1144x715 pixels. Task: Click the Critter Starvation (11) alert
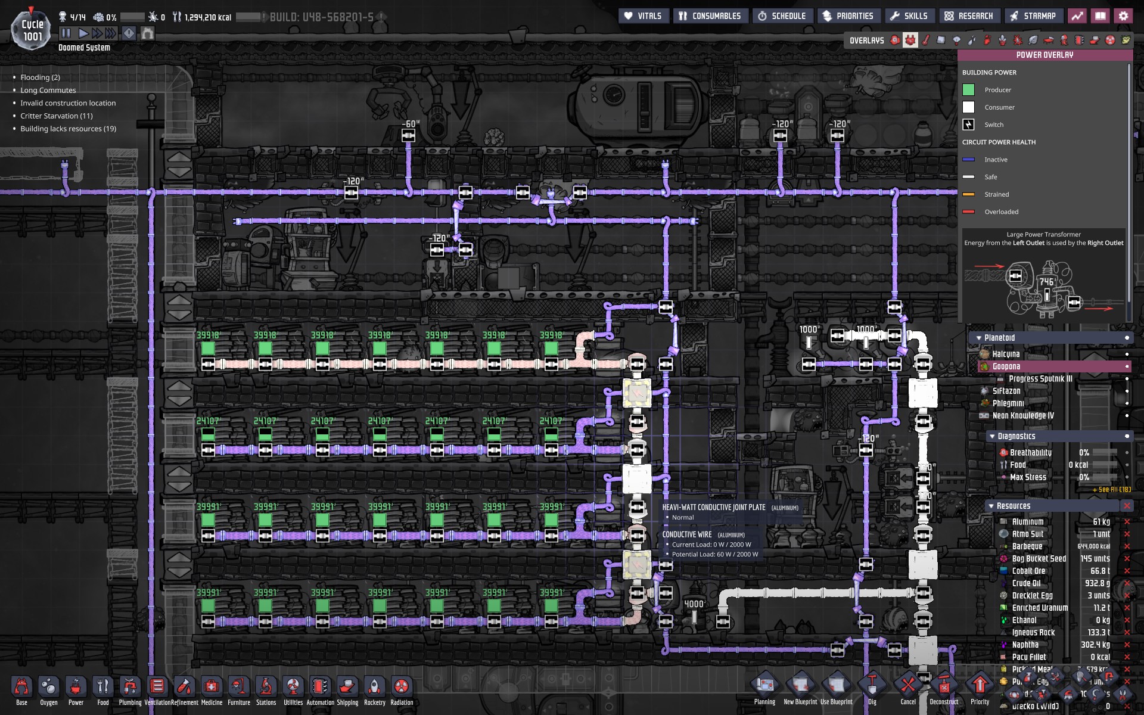point(57,116)
